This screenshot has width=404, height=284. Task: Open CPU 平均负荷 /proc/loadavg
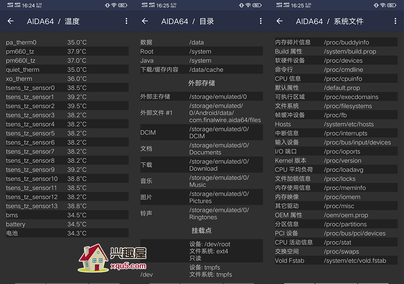[336, 169]
